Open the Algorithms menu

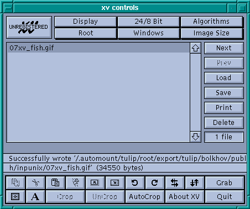211,22
